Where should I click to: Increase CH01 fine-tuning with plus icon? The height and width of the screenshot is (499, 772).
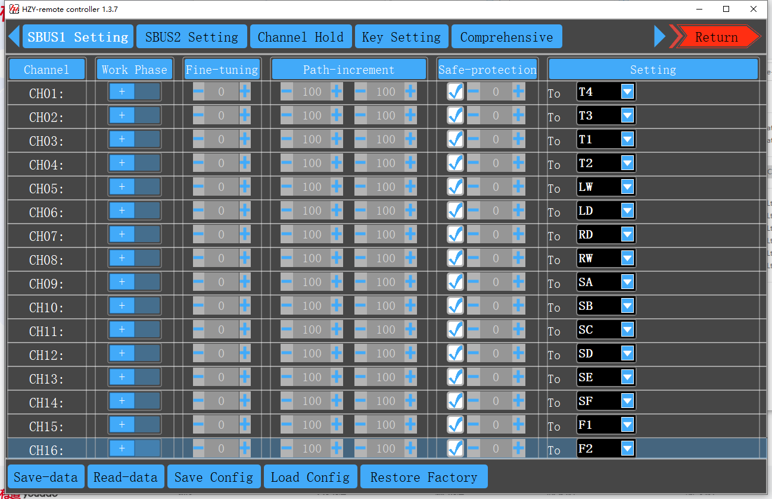(245, 92)
